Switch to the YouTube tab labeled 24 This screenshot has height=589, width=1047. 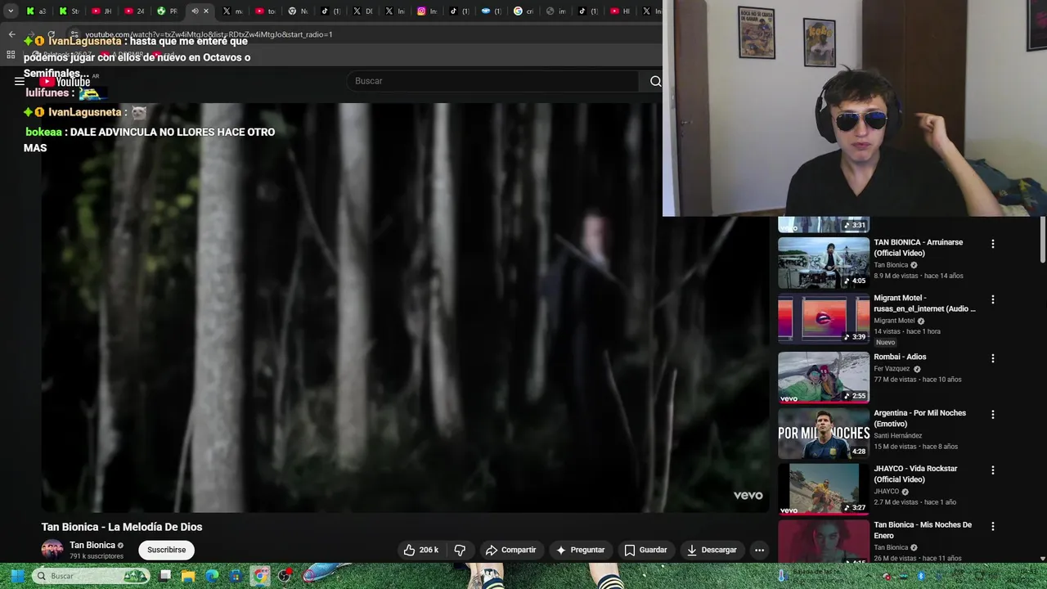pyautogui.click(x=134, y=11)
